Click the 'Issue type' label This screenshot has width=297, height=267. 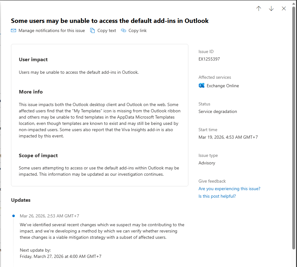(x=208, y=155)
